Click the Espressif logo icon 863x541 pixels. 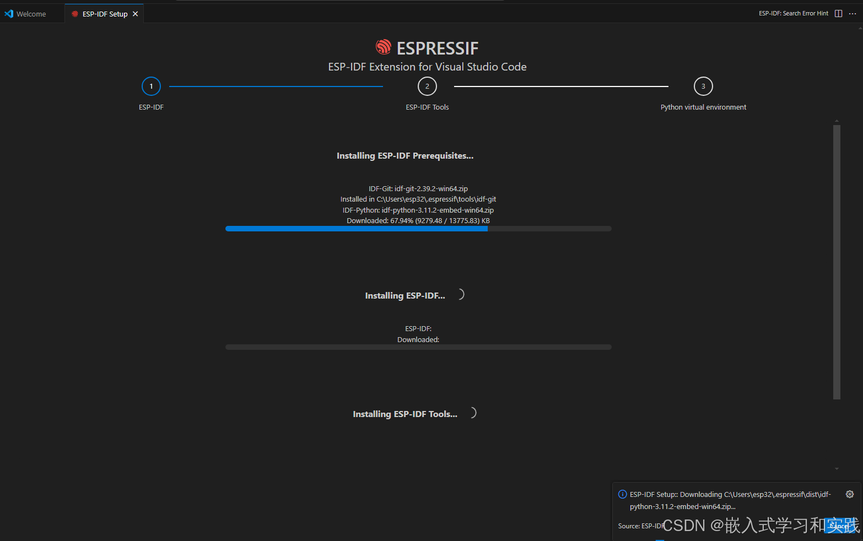pyautogui.click(x=384, y=47)
